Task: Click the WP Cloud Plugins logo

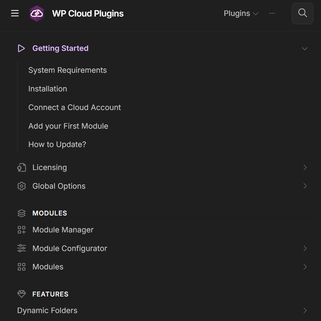Action: [x=37, y=14]
